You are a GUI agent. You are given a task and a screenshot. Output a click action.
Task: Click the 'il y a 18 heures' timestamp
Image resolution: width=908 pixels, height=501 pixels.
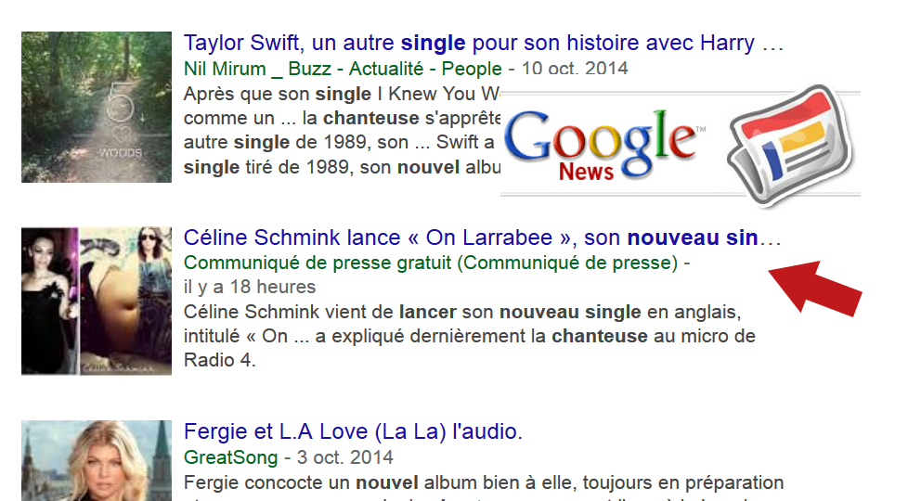[x=250, y=287]
